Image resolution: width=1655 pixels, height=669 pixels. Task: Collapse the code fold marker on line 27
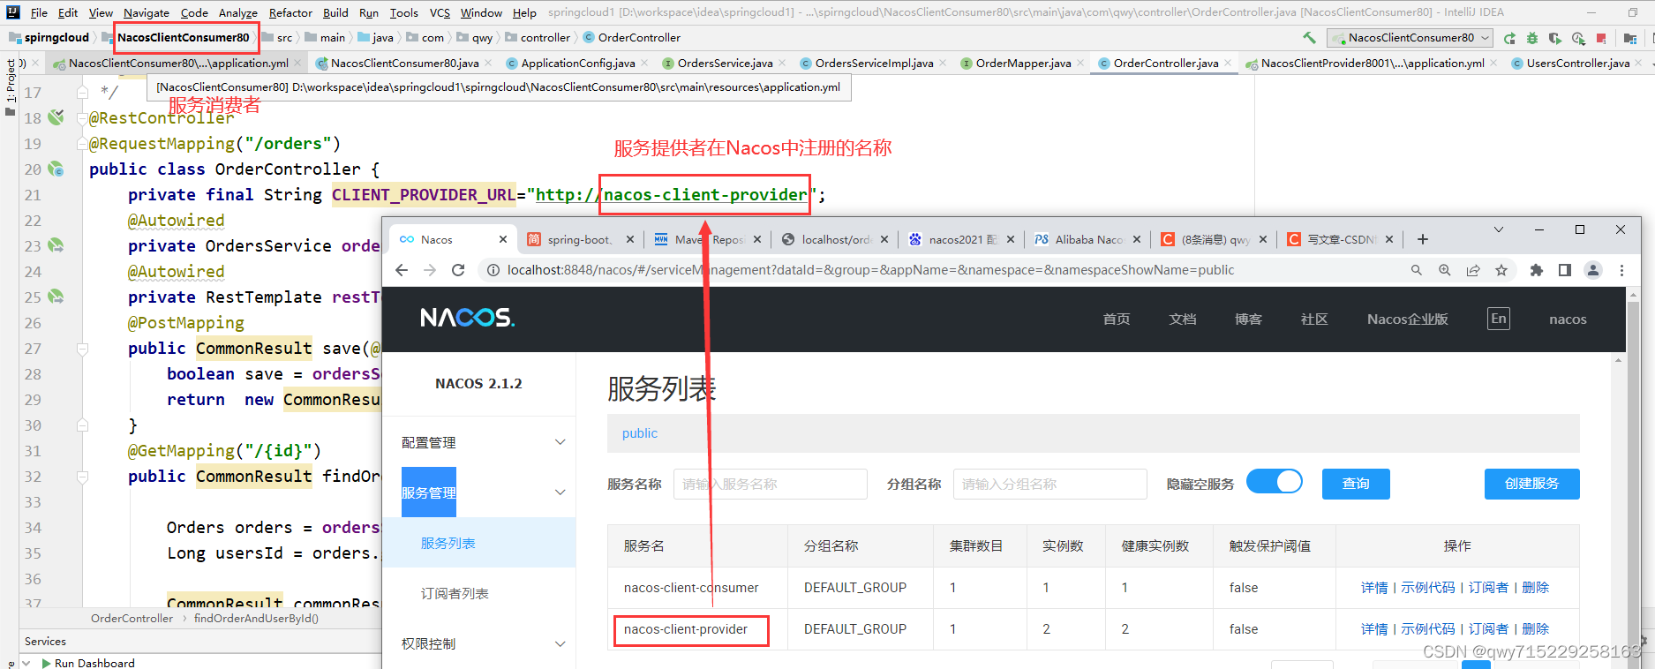[82, 349]
